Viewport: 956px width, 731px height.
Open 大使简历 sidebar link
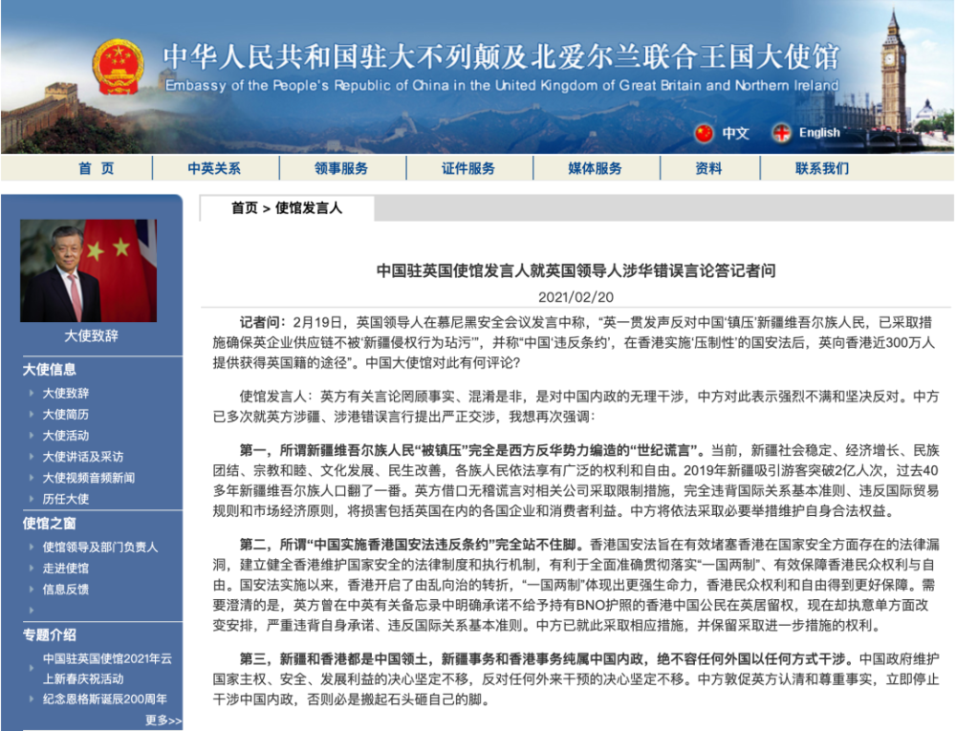tap(66, 415)
